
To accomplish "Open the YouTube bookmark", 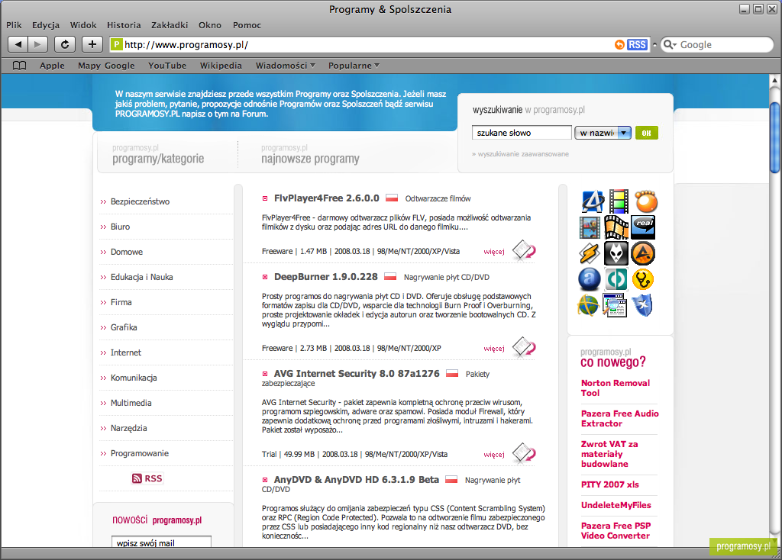I will click(x=167, y=66).
